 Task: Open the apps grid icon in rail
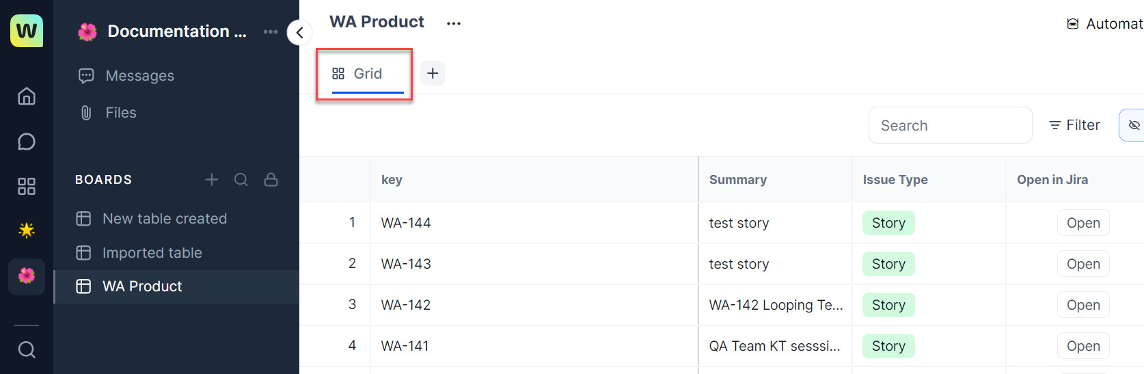pyautogui.click(x=27, y=187)
